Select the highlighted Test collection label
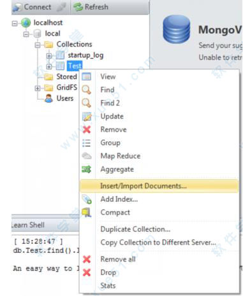This screenshot has width=243, height=296. pos(75,66)
